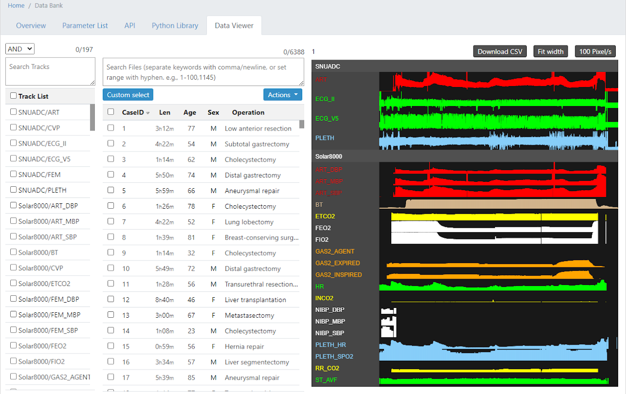Click the Hernia repair operation cell
This screenshot has width=626, height=394.
click(x=244, y=347)
